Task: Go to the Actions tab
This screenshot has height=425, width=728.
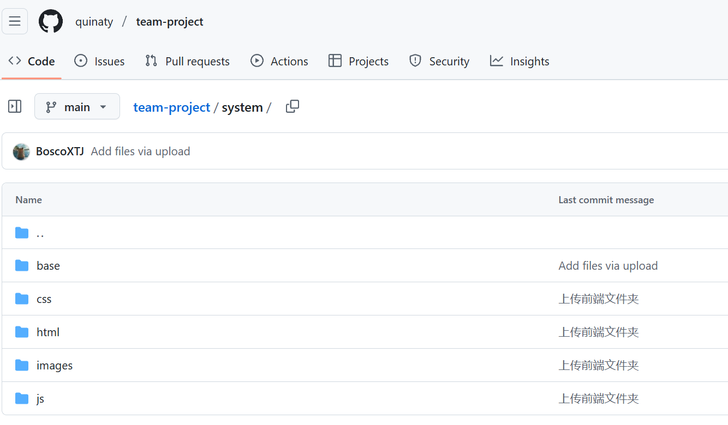Action: pyautogui.click(x=279, y=62)
